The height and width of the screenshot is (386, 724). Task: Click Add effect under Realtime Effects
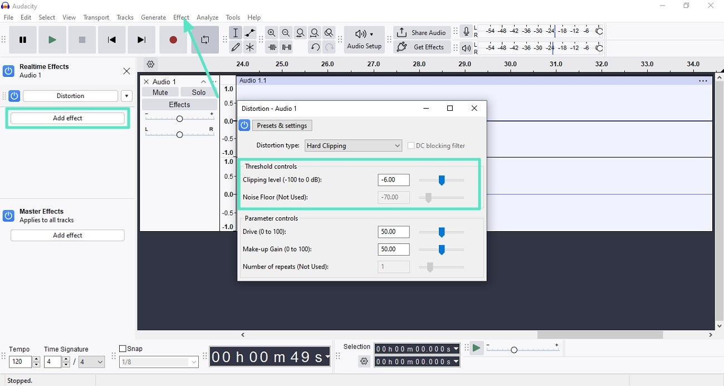(x=67, y=118)
